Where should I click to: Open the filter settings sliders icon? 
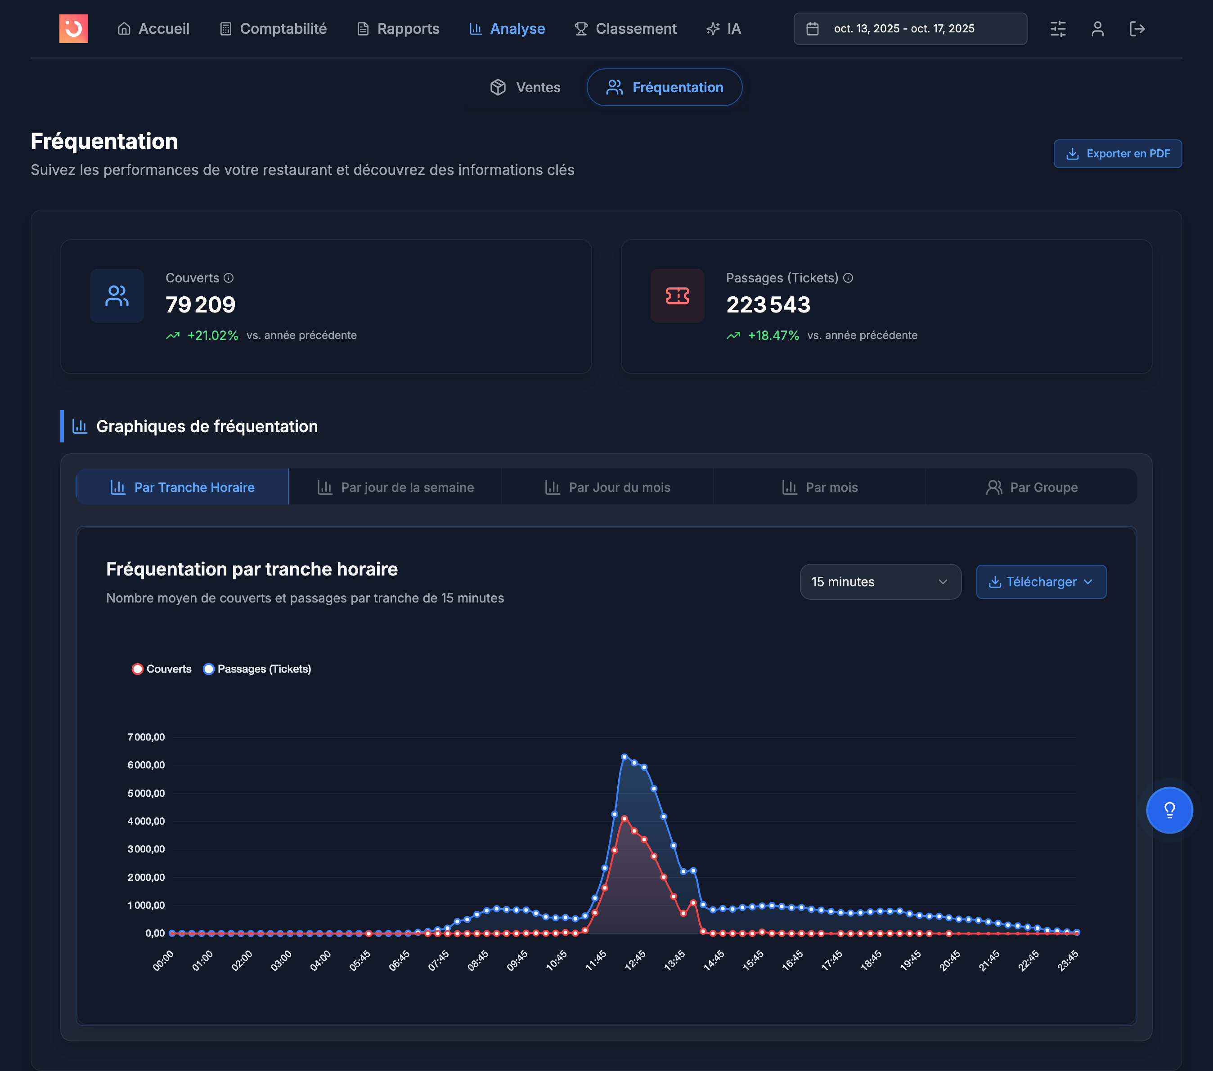point(1058,28)
